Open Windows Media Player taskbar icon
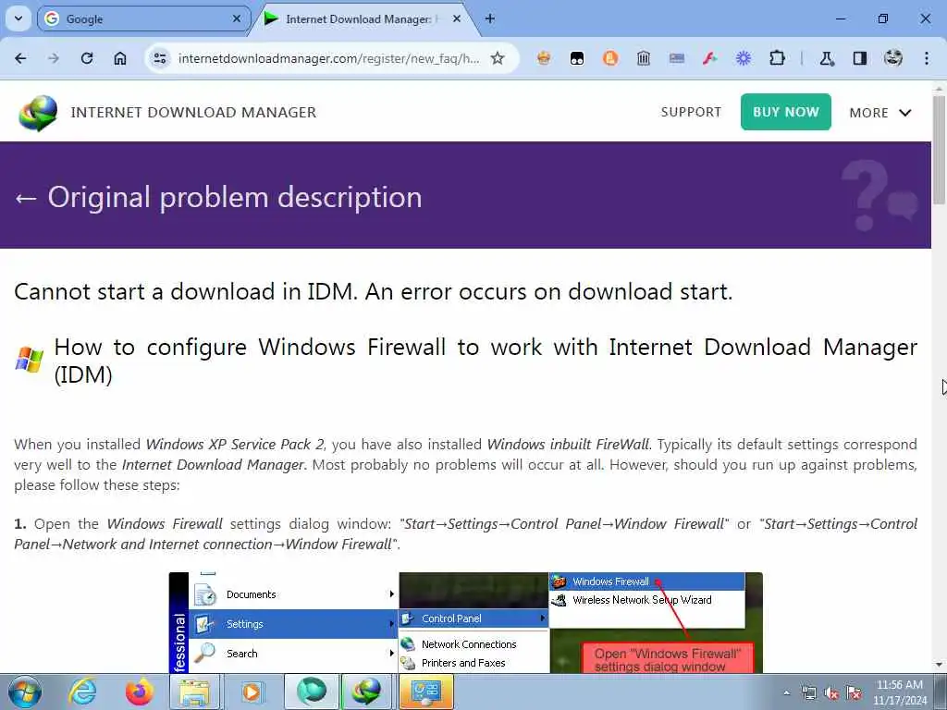Viewport: 947px width, 710px height. (x=252, y=692)
